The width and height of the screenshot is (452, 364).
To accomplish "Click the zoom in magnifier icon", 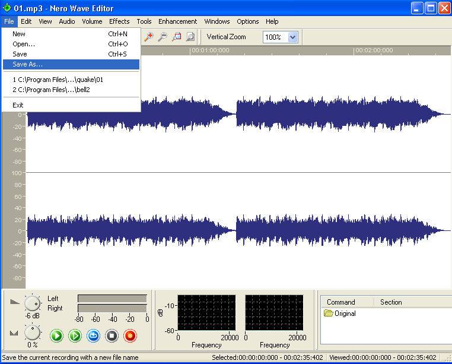I will [x=149, y=37].
